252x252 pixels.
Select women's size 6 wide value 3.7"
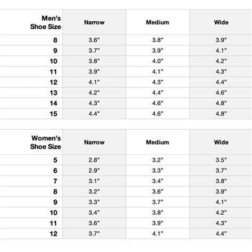click(x=221, y=171)
